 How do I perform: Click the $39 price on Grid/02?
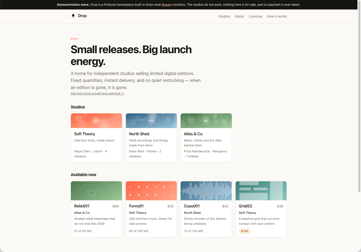pos(280,206)
